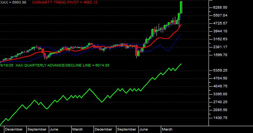
Task: Click the XAX = 6993.98 price label
Action: point(13,2)
